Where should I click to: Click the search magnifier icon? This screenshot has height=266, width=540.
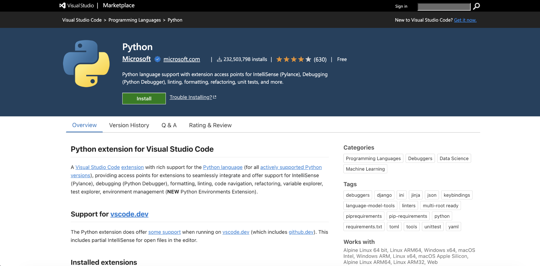tap(476, 6)
